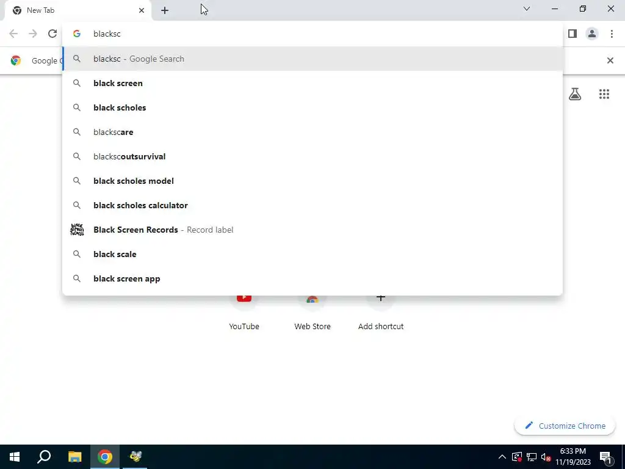This screenshot has height=469, width=625.
Task: Open Chrome three-dot menu
Action: click(612, 34)
